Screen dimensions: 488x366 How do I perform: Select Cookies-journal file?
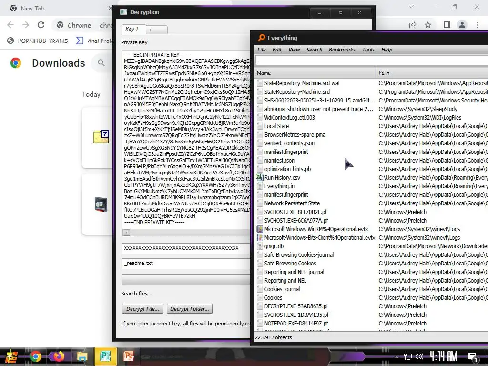click(x=282, y=289)
